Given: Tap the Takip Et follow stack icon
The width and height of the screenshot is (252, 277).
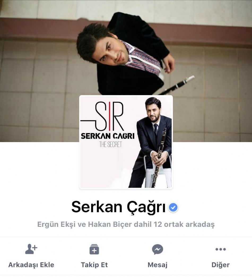Looking at the screenshot, I should pos(94,249).
